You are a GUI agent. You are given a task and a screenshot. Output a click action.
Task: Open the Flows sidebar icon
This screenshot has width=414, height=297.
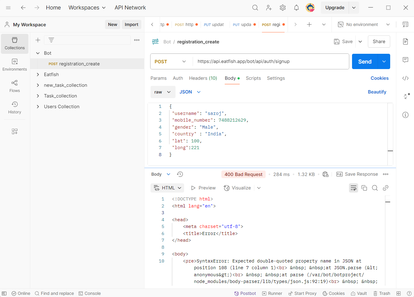[15, 86]
